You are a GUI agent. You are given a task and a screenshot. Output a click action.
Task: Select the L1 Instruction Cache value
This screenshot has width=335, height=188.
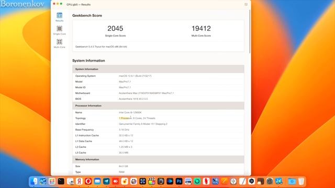click(126, 135)
